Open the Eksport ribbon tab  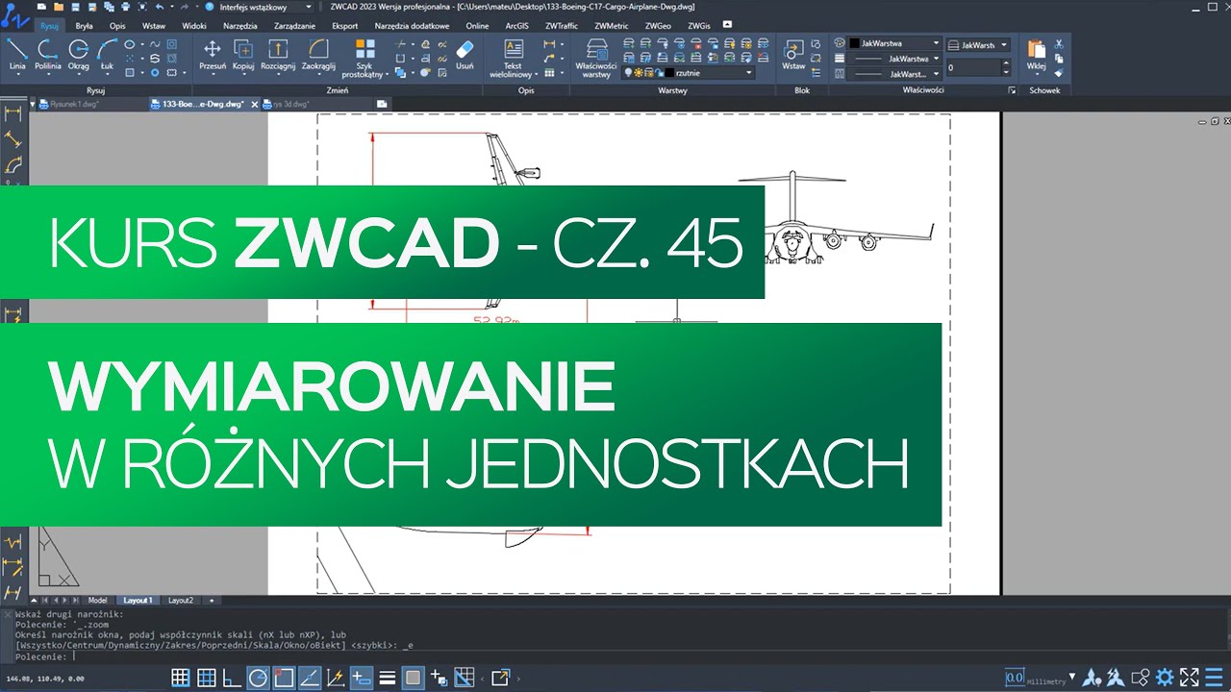[344, 26]
